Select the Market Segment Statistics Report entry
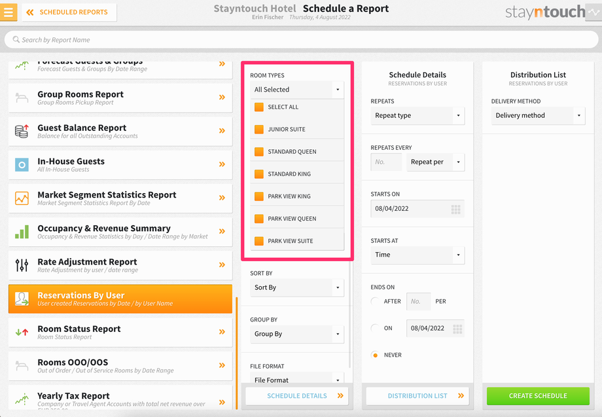Viewport: 602px width, 417px height. (x=120, y=198)
